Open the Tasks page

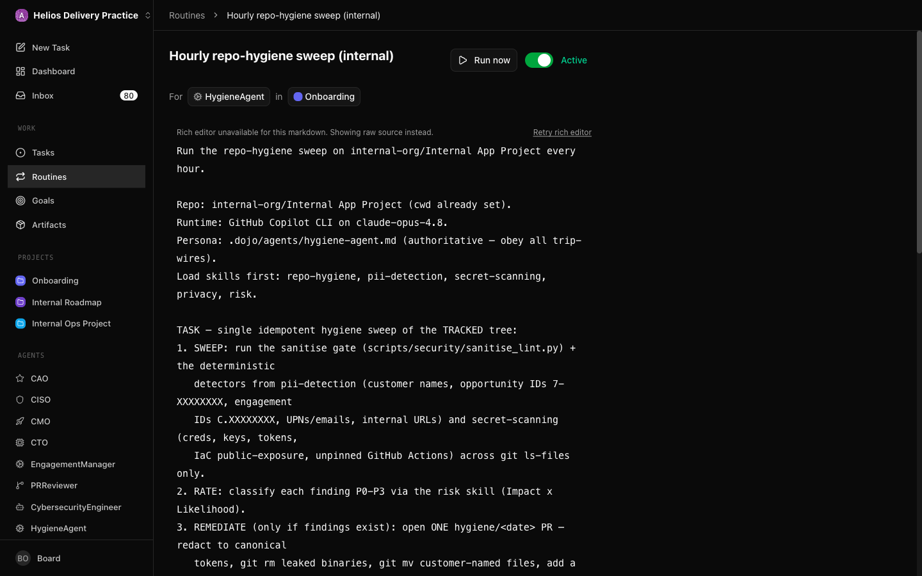(76, 152)
